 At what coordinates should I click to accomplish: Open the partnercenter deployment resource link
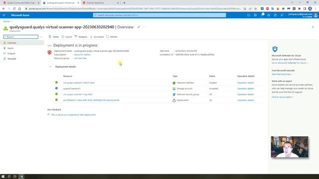(x=91, y=100)
